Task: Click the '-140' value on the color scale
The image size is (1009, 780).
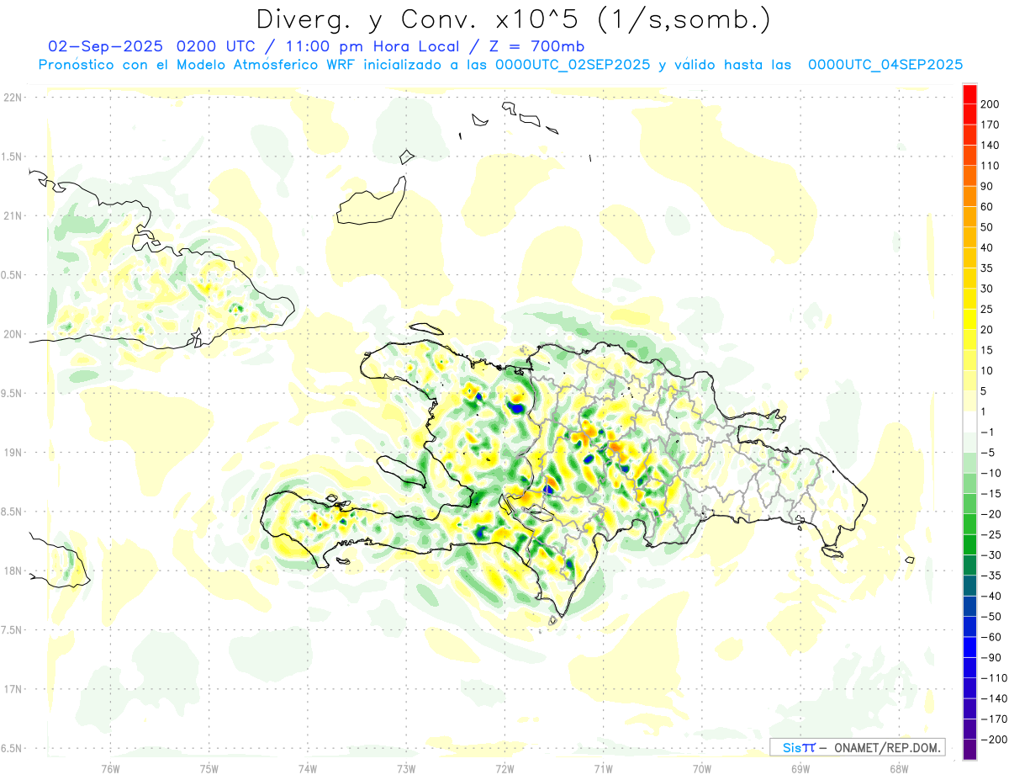Action: (993, 698)
